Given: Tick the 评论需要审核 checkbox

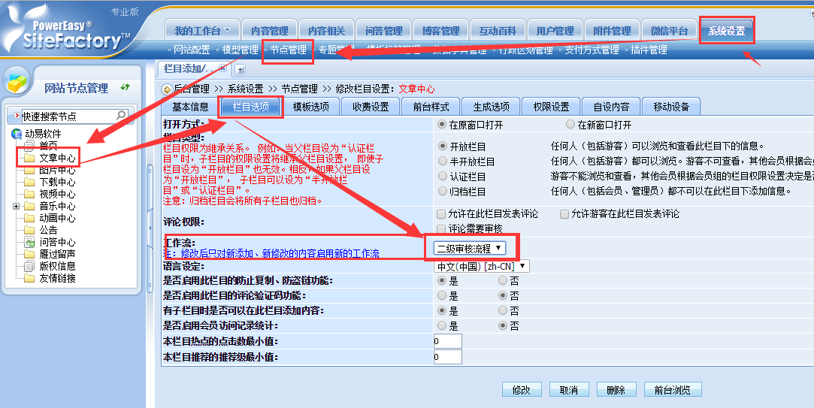Looking at the screenshot, I should point(441,228).
